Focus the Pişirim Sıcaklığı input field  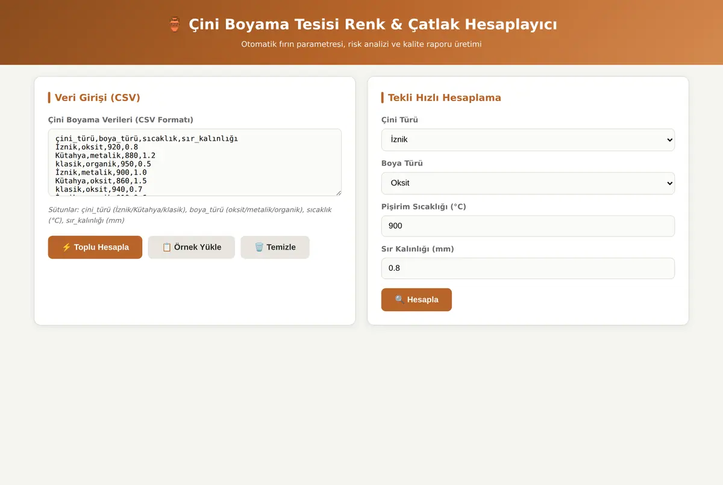point(528,226)
